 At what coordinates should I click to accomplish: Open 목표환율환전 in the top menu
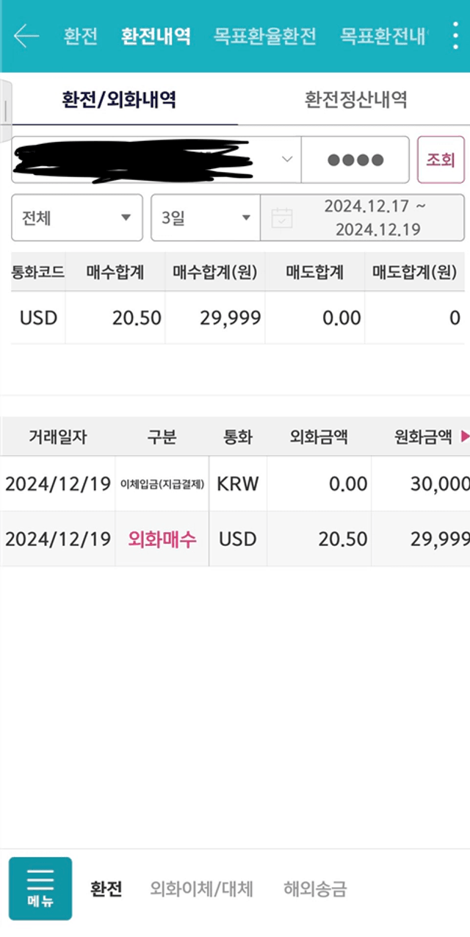point(265,36)
